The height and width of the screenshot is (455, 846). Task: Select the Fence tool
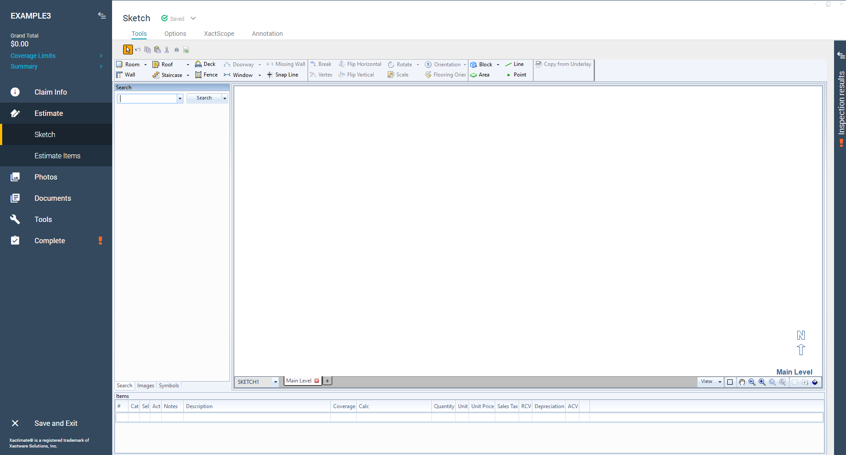coord(206,75)
